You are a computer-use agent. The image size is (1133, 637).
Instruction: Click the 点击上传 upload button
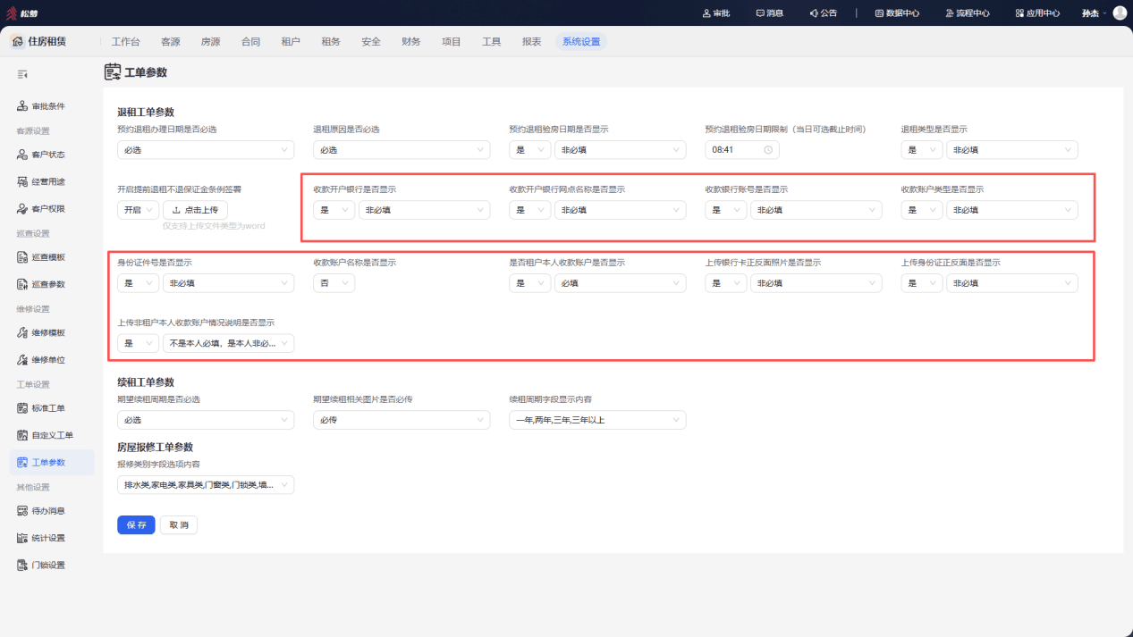point(195,210)
